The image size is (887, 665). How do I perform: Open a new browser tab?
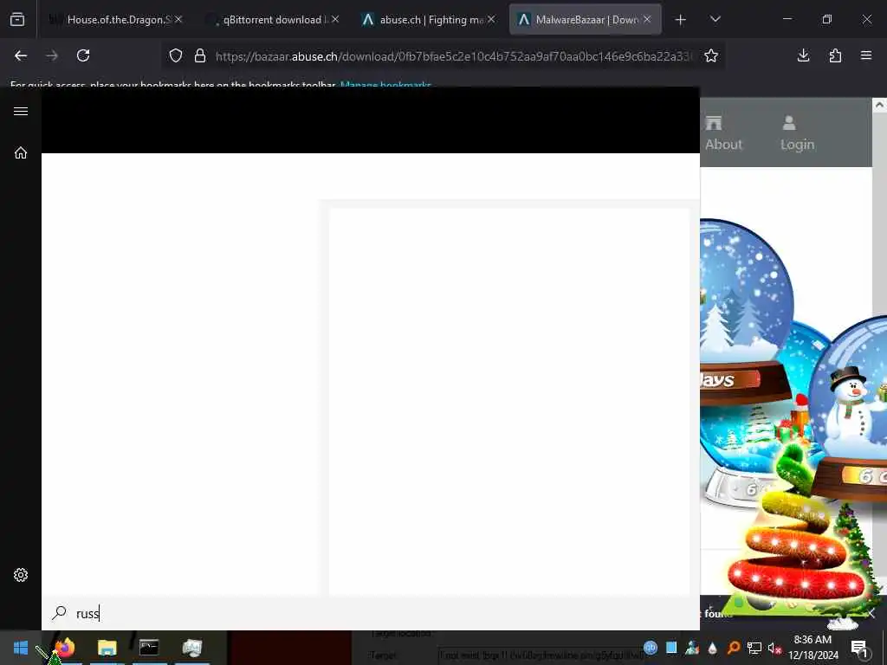coord(681,20)
